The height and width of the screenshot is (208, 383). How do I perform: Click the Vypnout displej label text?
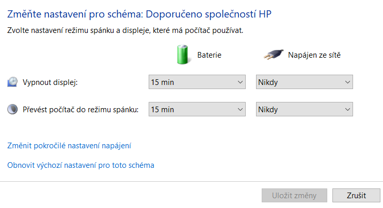click(x=50, y=82)
